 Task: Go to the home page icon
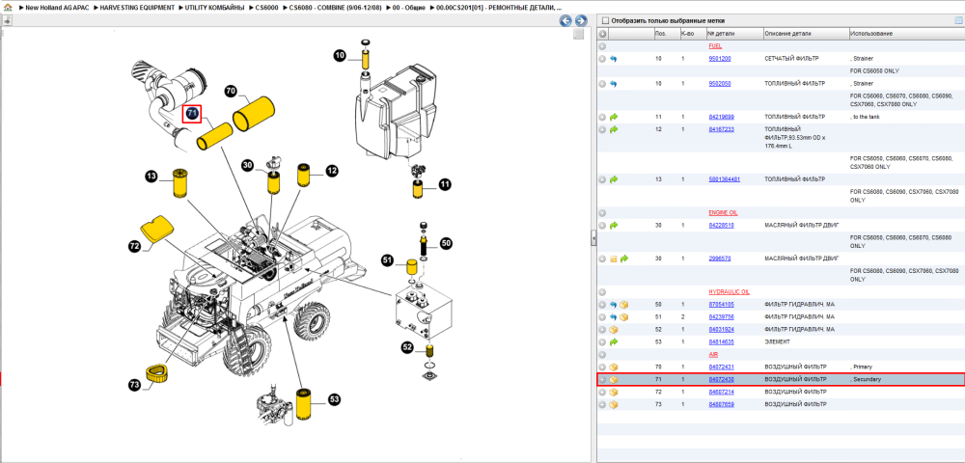8,8
